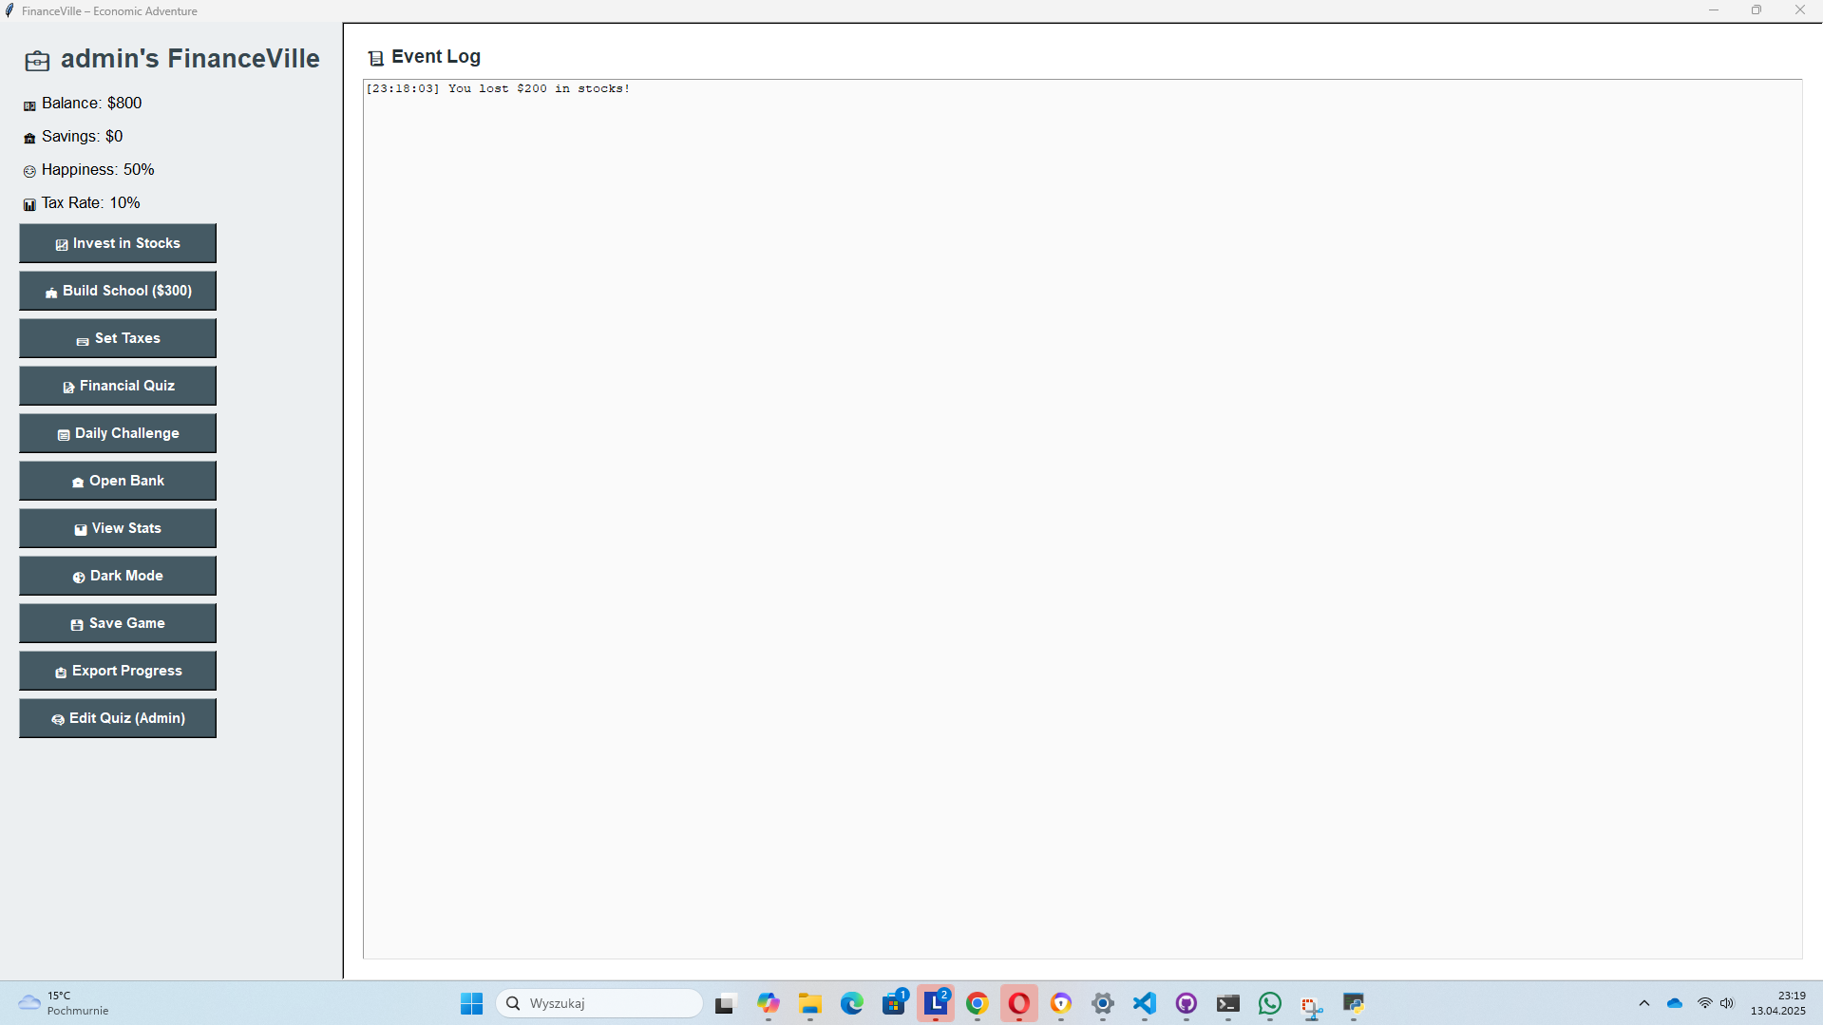Screen dimensions: 1823x1025
Task: Open WhatsApp from taskbar
Action: coord(1269,1003)
